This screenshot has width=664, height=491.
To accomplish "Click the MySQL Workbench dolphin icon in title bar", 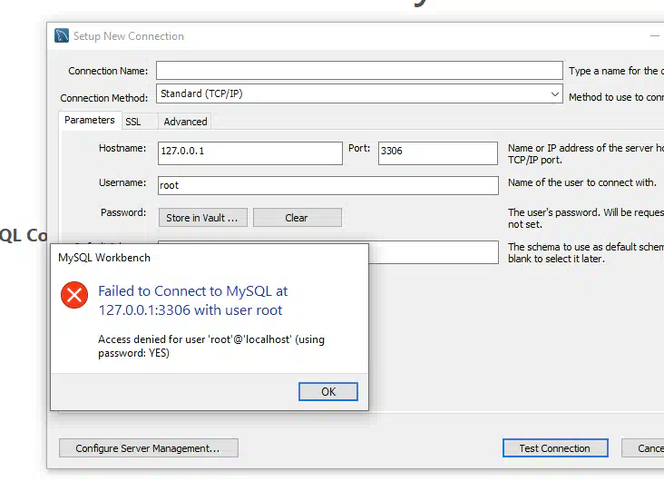I will click(x=62, y=36).
